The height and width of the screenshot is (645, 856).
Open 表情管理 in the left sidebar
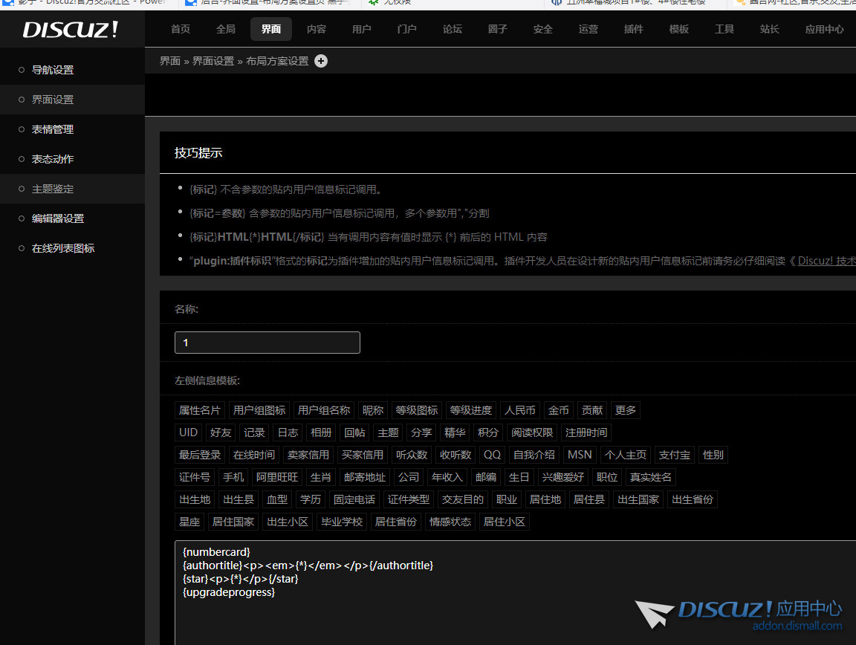coord(53,129)
